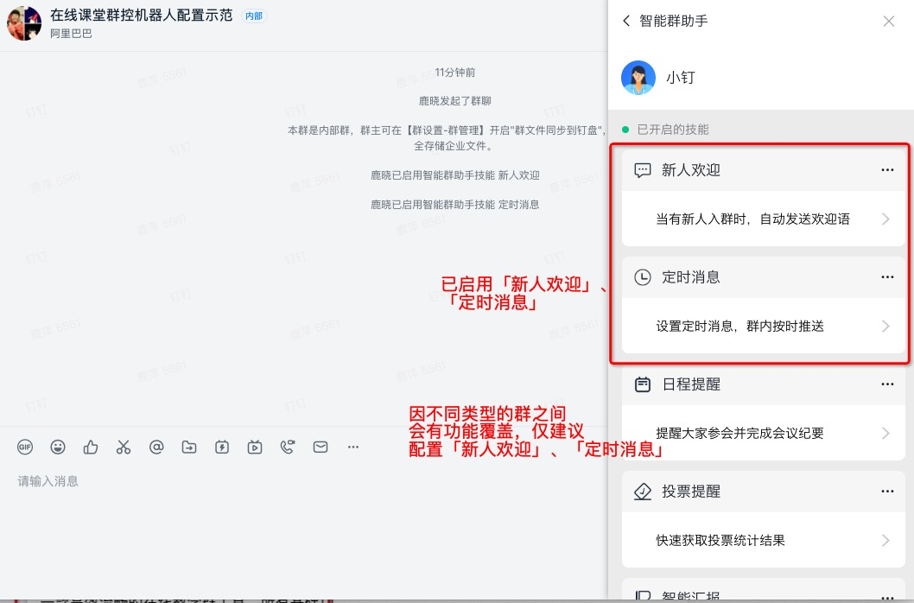Screen dimensions: 914x603
Task: Click the group title 在线课堂群控机器人配置示范
Action: [142, 16]
